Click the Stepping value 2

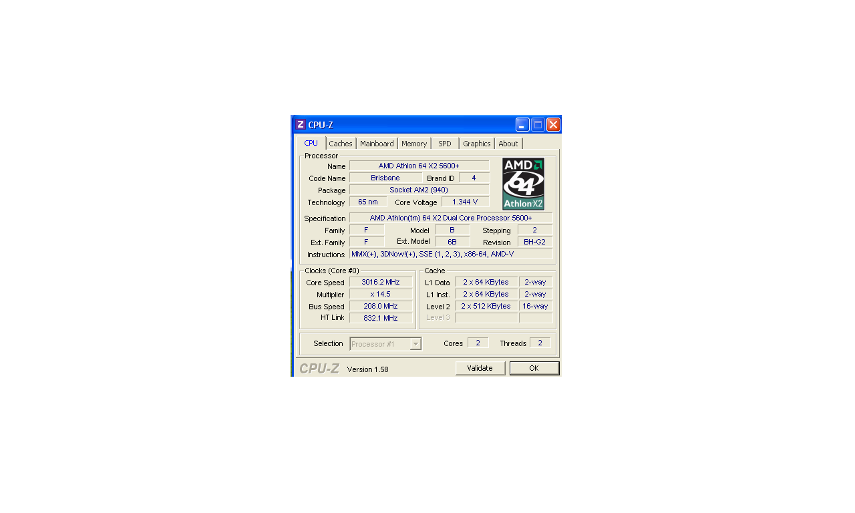click(x=534, y=230)
